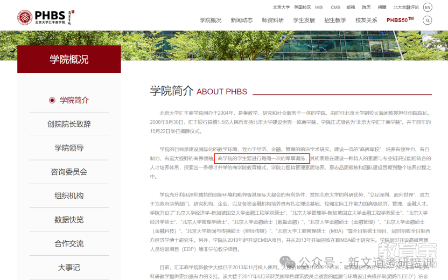This screenshot has width=448, height=280.
Task: Open the 学院概况 nav menu
Action: [211, 20]
